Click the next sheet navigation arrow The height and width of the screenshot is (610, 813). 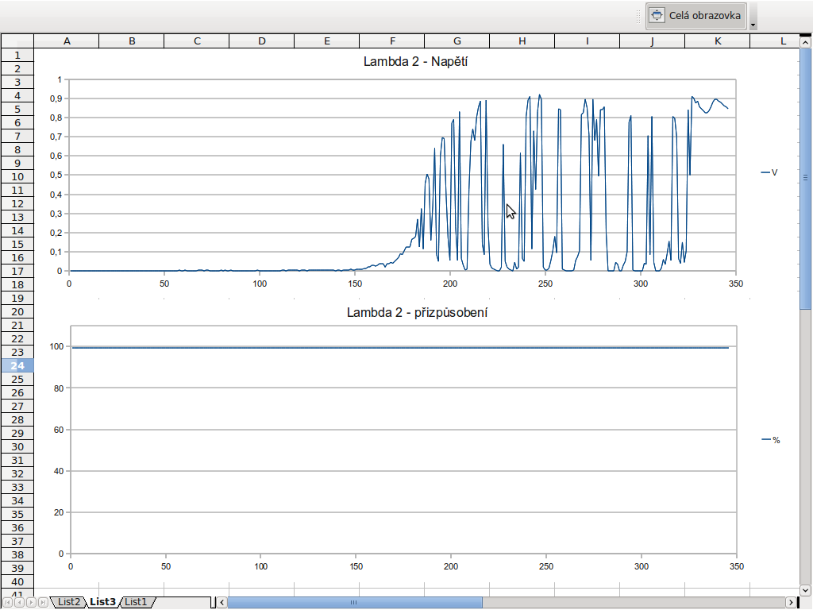pyautogui.click(x=31, y=602)
